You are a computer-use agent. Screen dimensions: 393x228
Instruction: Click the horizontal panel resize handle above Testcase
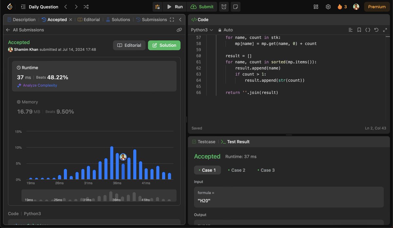[289, 135]
